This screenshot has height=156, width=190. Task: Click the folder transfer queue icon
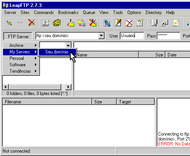[x=81, y=23]
